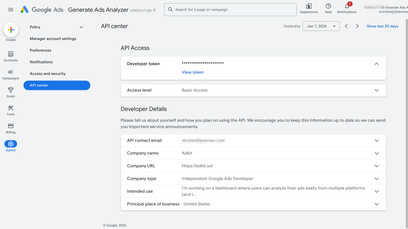Click Independent Google Ads Developer text
The height and width of the screenshot is (229, 408).
[x=217, y=179]
